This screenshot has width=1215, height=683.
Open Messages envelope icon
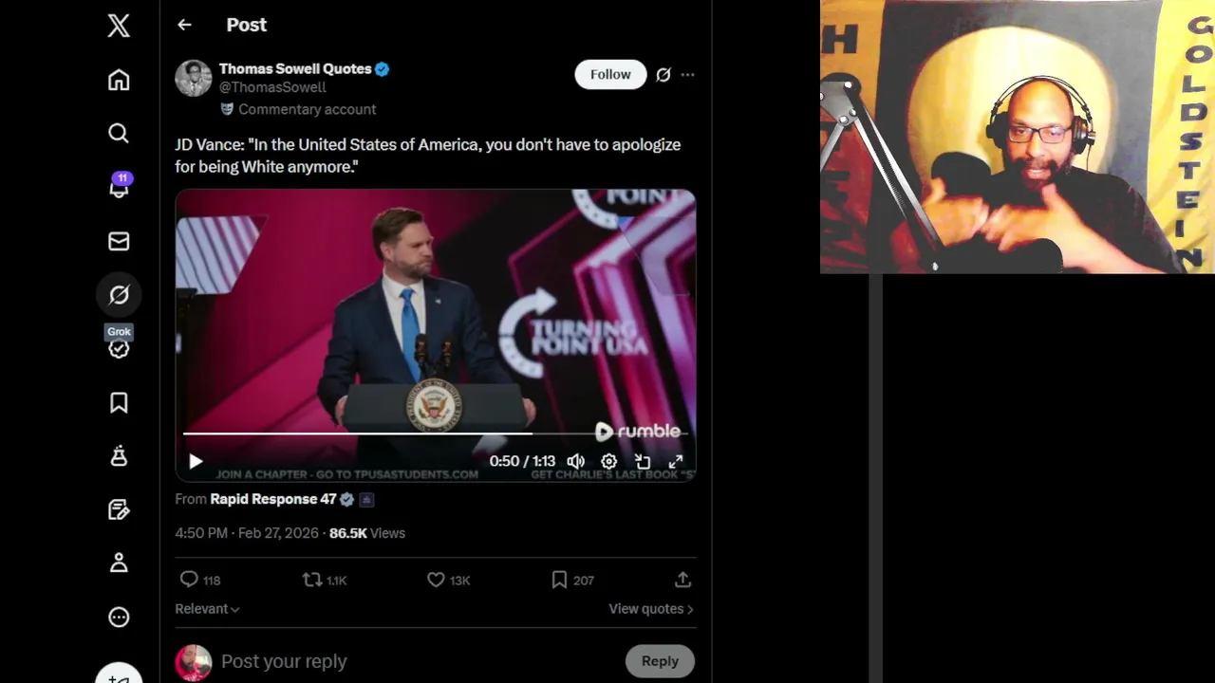[x=119, y=242]
